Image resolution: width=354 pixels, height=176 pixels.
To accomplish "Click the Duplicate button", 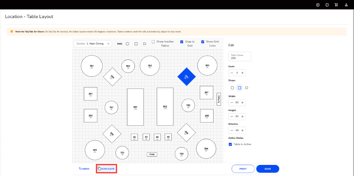I will (x=106, y=169).
